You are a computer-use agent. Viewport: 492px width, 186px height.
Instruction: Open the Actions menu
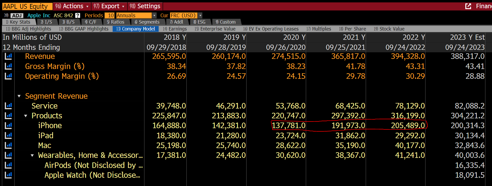[72, 6]
